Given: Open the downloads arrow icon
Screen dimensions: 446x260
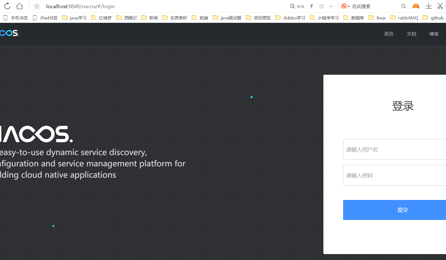Looking at the screenshot, I should 429,6.
